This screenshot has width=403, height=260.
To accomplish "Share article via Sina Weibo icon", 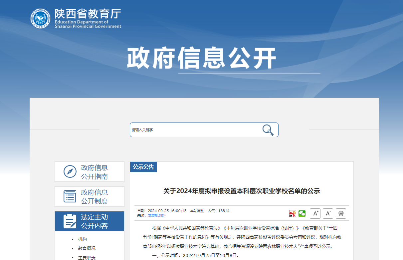I will click(x=293, y=213).
